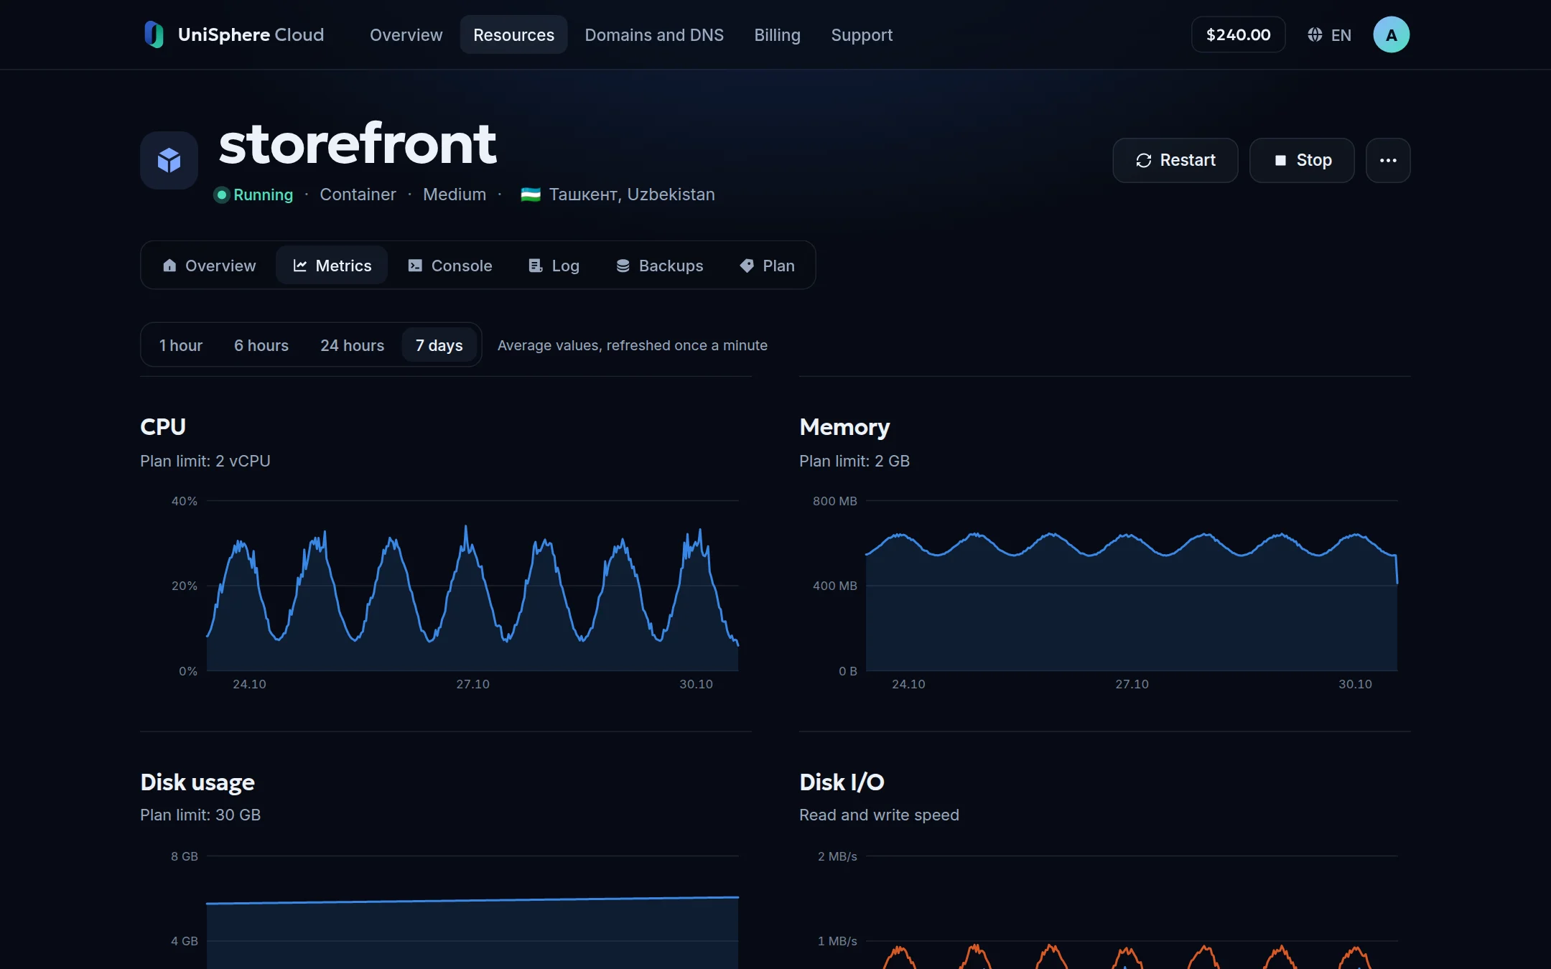This screenshot has width=1551, height=969.
Task: Open the Plan tab
Action: point(767,266)
